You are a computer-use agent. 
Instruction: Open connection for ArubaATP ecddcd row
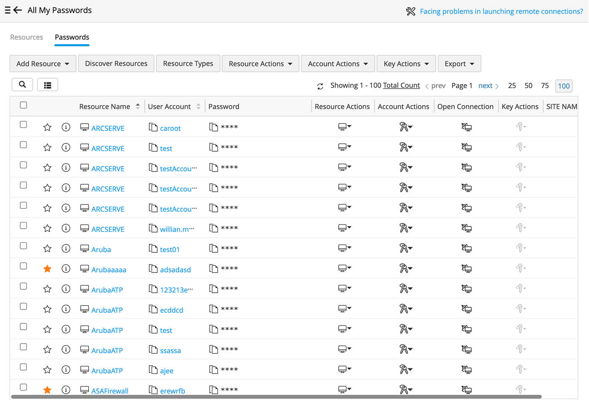[466, 309]
